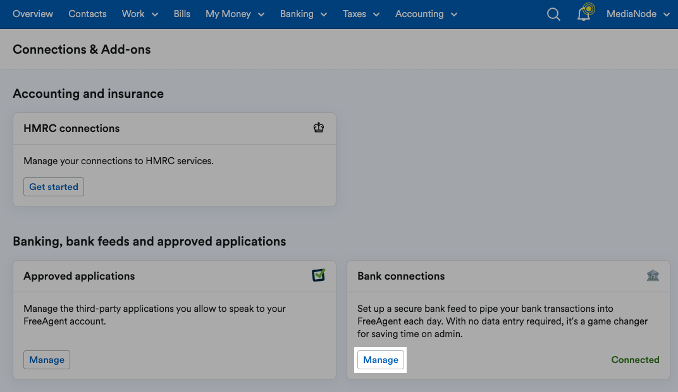Click the 'Banking, bank feeds and approved applications' heading
678x392 pixels.
click(x=149, y=241)
